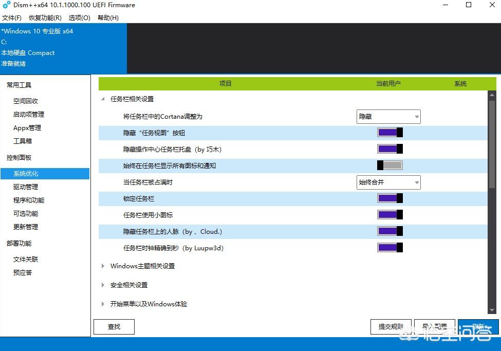Collapse the 任务栏相关设置 group
Image resolution: width=501 pixels, height=351 pixels.
[x=103, y=99]
